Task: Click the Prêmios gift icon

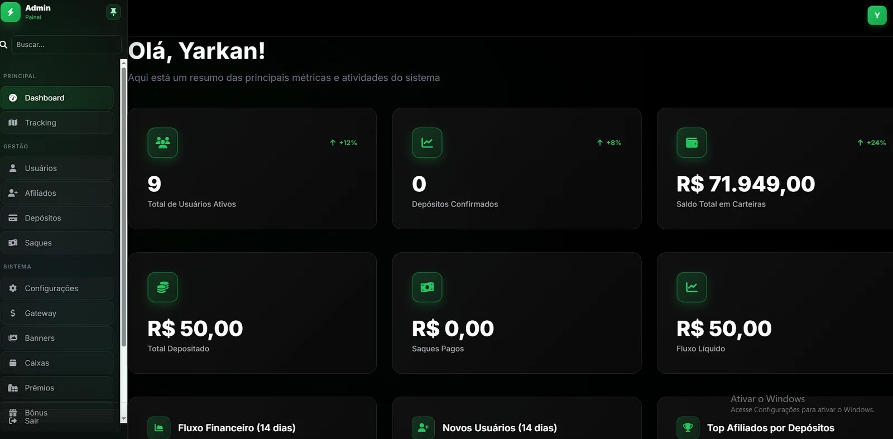Action: (13, 388)
